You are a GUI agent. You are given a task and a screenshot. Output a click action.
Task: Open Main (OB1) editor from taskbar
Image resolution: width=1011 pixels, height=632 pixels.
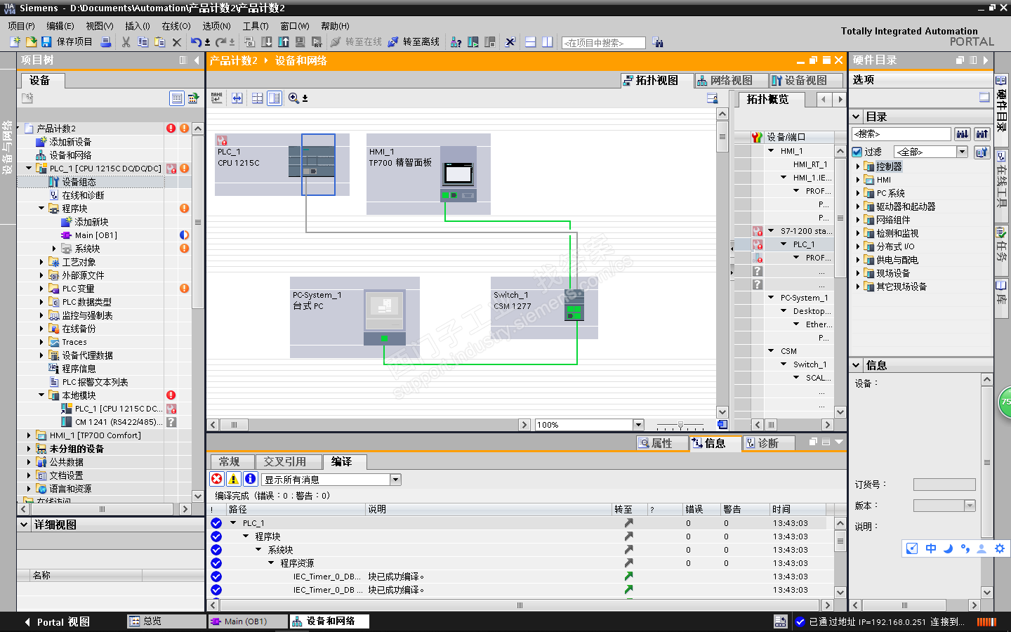pyautogui.click(x=248, y=621)
